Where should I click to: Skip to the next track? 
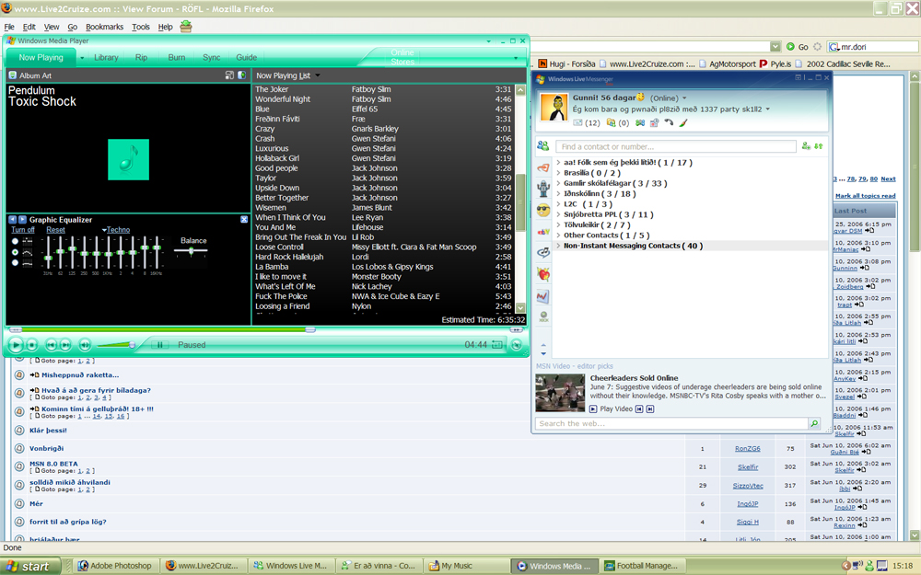65,345
